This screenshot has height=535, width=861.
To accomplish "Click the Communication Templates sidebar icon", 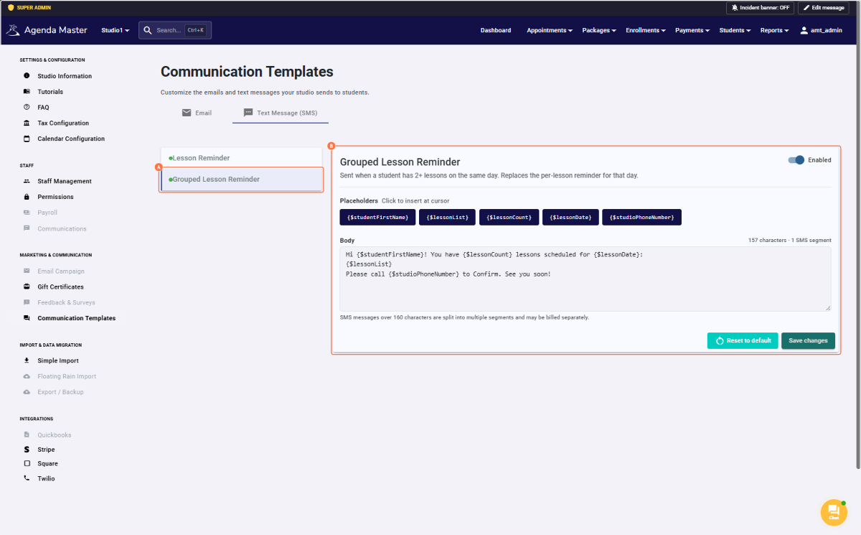I will click(x=27, y=318).
